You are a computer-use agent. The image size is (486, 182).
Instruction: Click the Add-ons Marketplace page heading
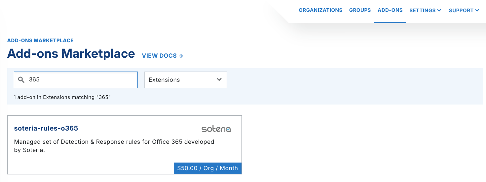[x=71, y=53]
